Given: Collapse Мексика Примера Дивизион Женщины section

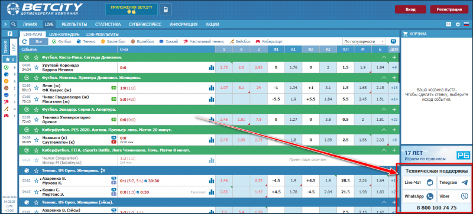Looking at the screenshot, I should tap(384, 78).
